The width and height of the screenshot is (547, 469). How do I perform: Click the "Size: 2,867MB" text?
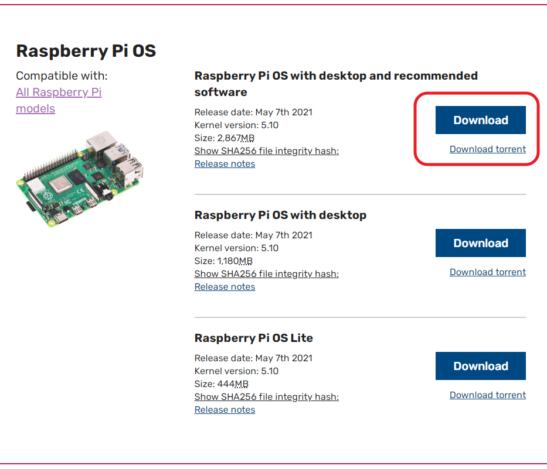coord(225,138)
